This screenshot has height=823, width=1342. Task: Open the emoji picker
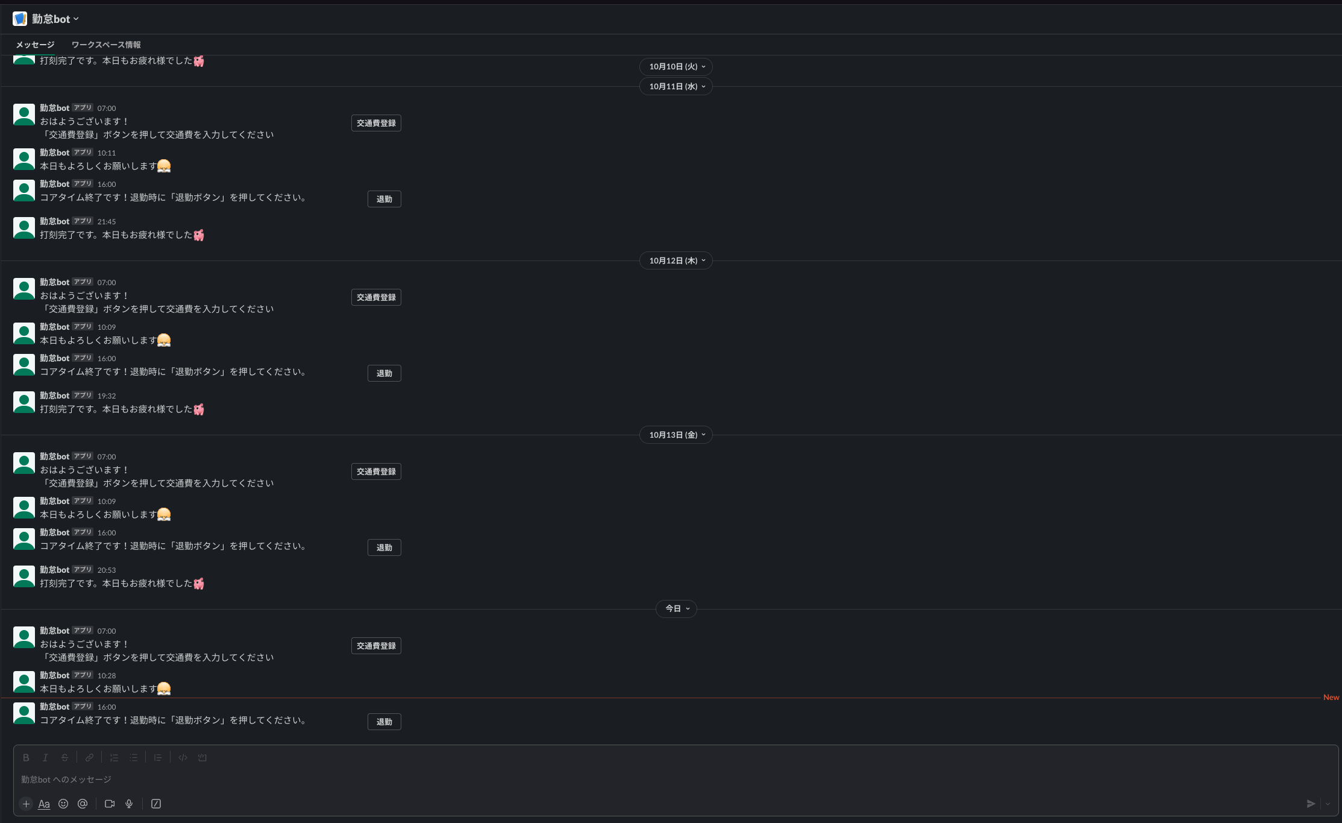click(63, 804)
